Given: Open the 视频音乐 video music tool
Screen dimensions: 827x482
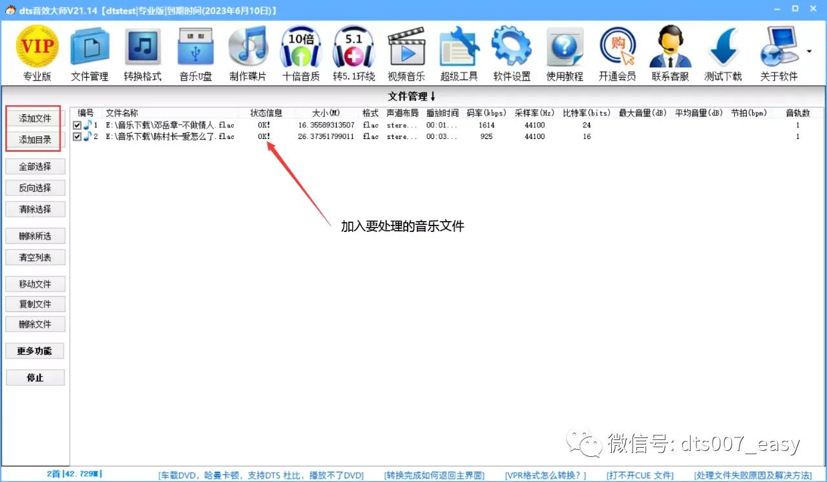Looking at the screenshot, I should [x=406, y=45].
